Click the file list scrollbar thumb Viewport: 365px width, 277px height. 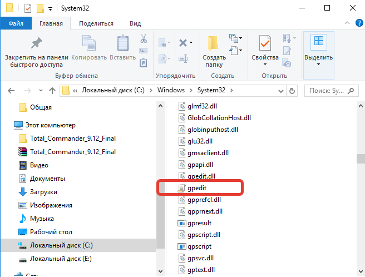click(x=361, y=159)
